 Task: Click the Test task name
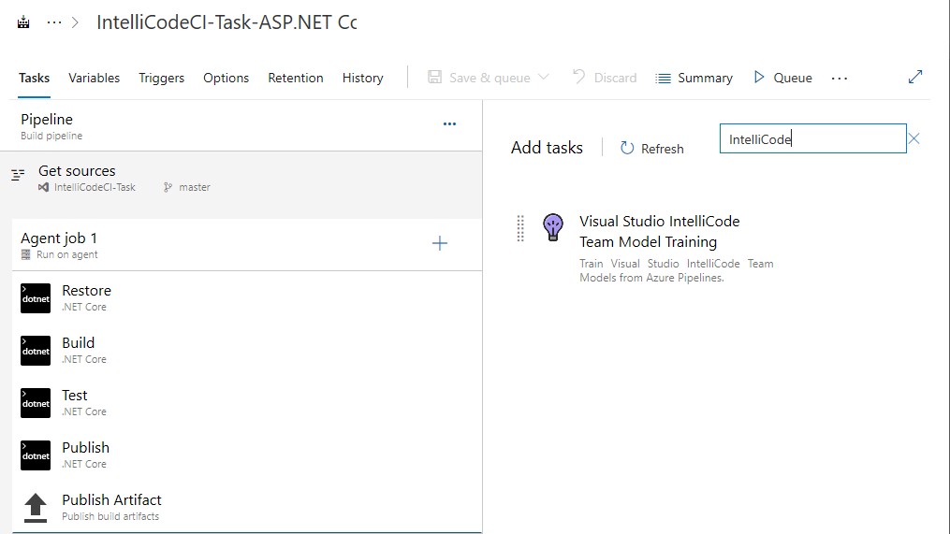[x=75, y=396]
